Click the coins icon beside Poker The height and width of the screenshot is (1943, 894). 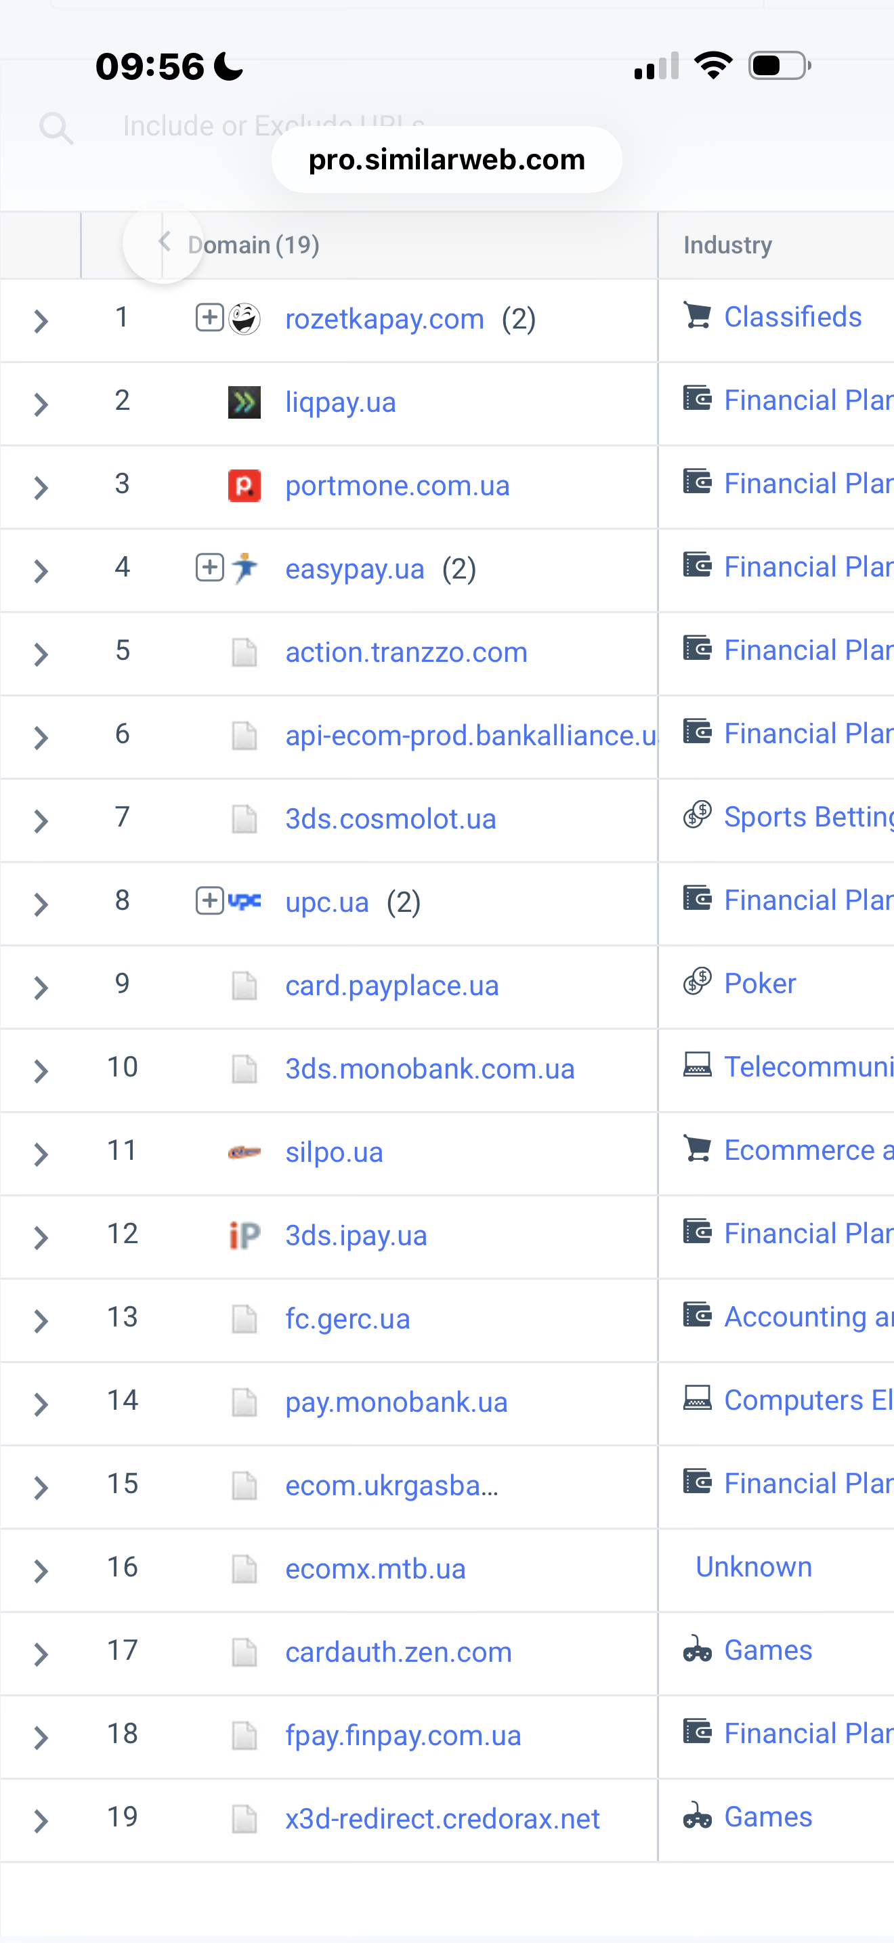698,982
